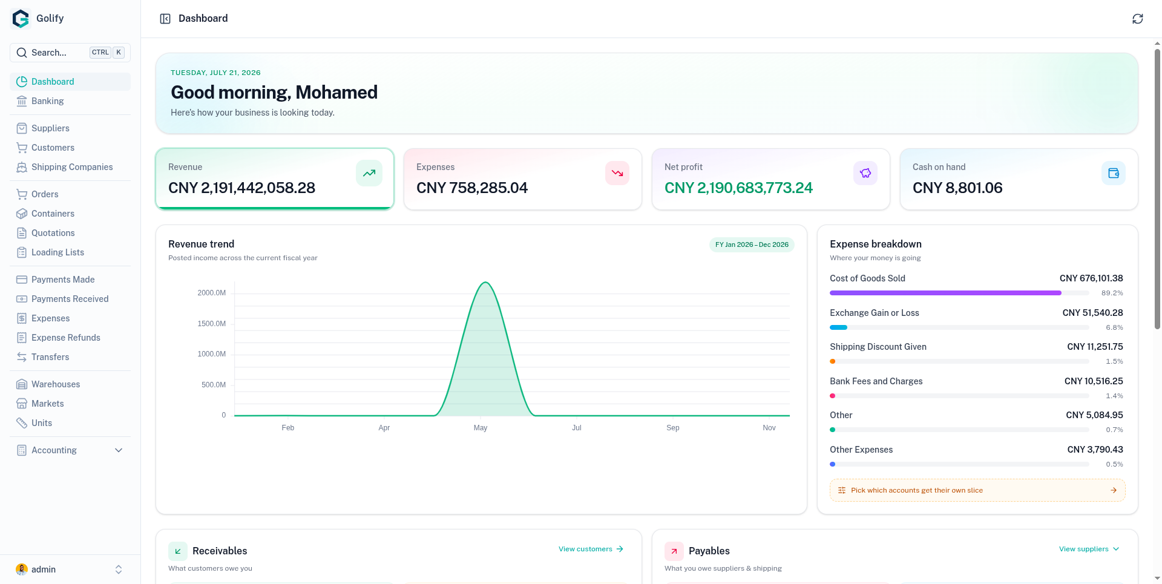Focus the Search field
The width and height of the screenshot is (1162, 584).
pos(70,53)
